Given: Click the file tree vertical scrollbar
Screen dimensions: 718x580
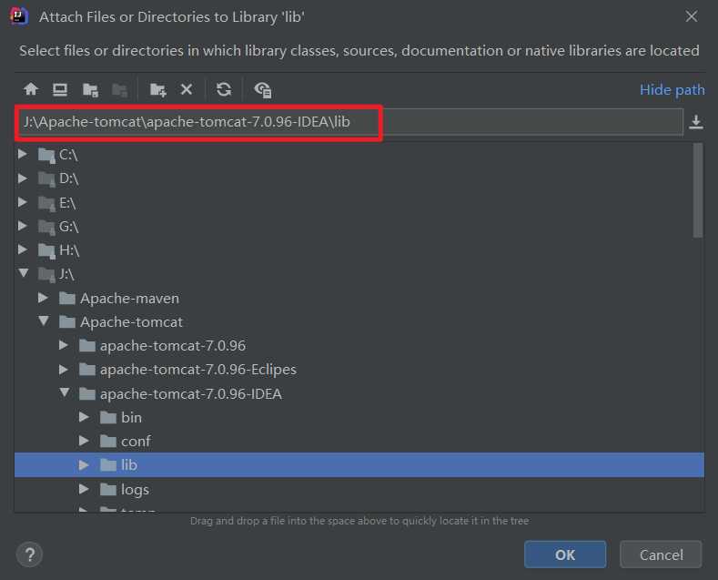Looking at the screenshot, I should click(697, 190).
